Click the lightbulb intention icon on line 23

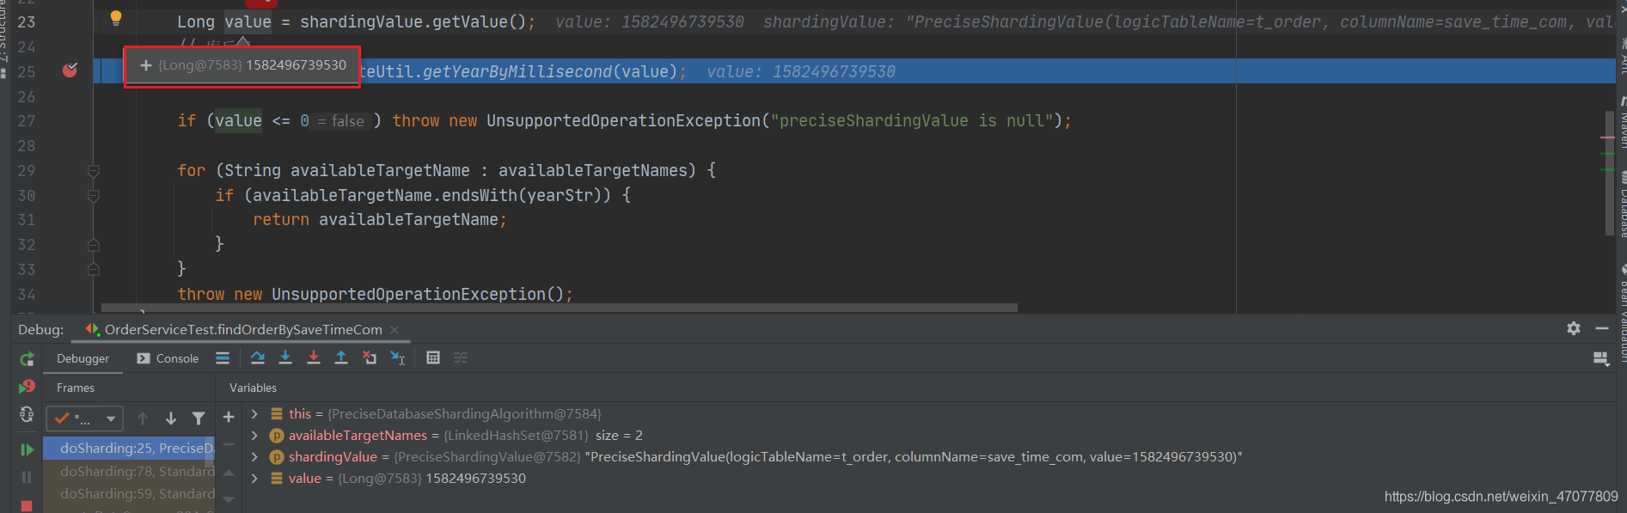click(x=116, y=18)
